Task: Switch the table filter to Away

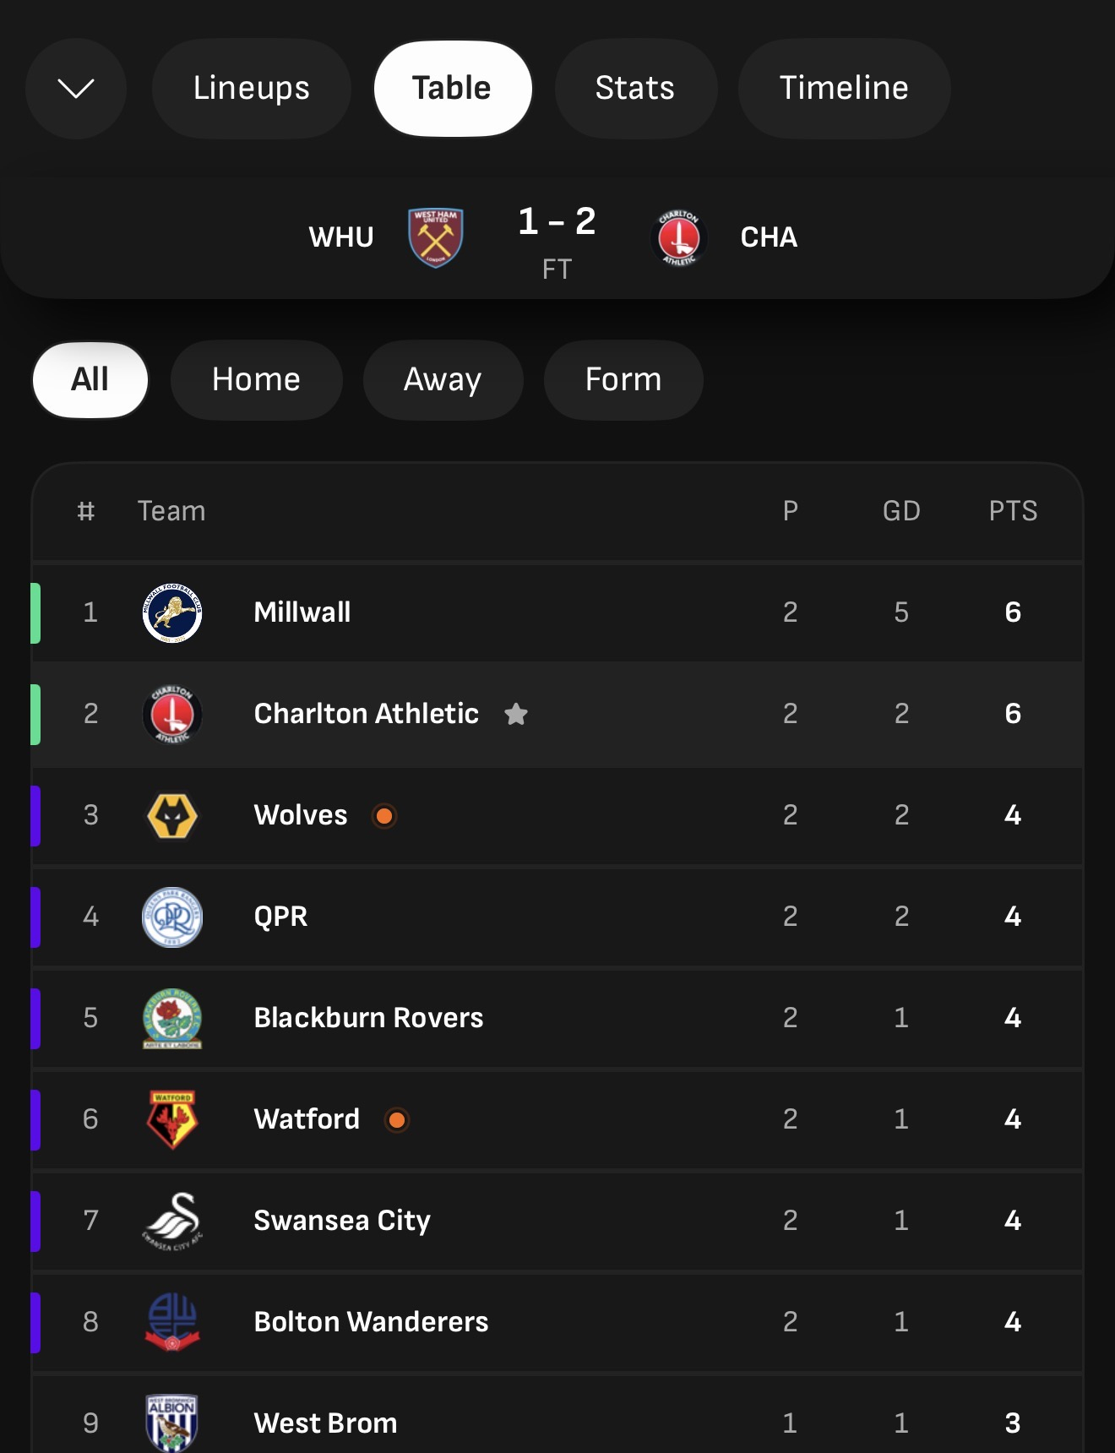Action: pyautogui.click(x=443, y=380)
